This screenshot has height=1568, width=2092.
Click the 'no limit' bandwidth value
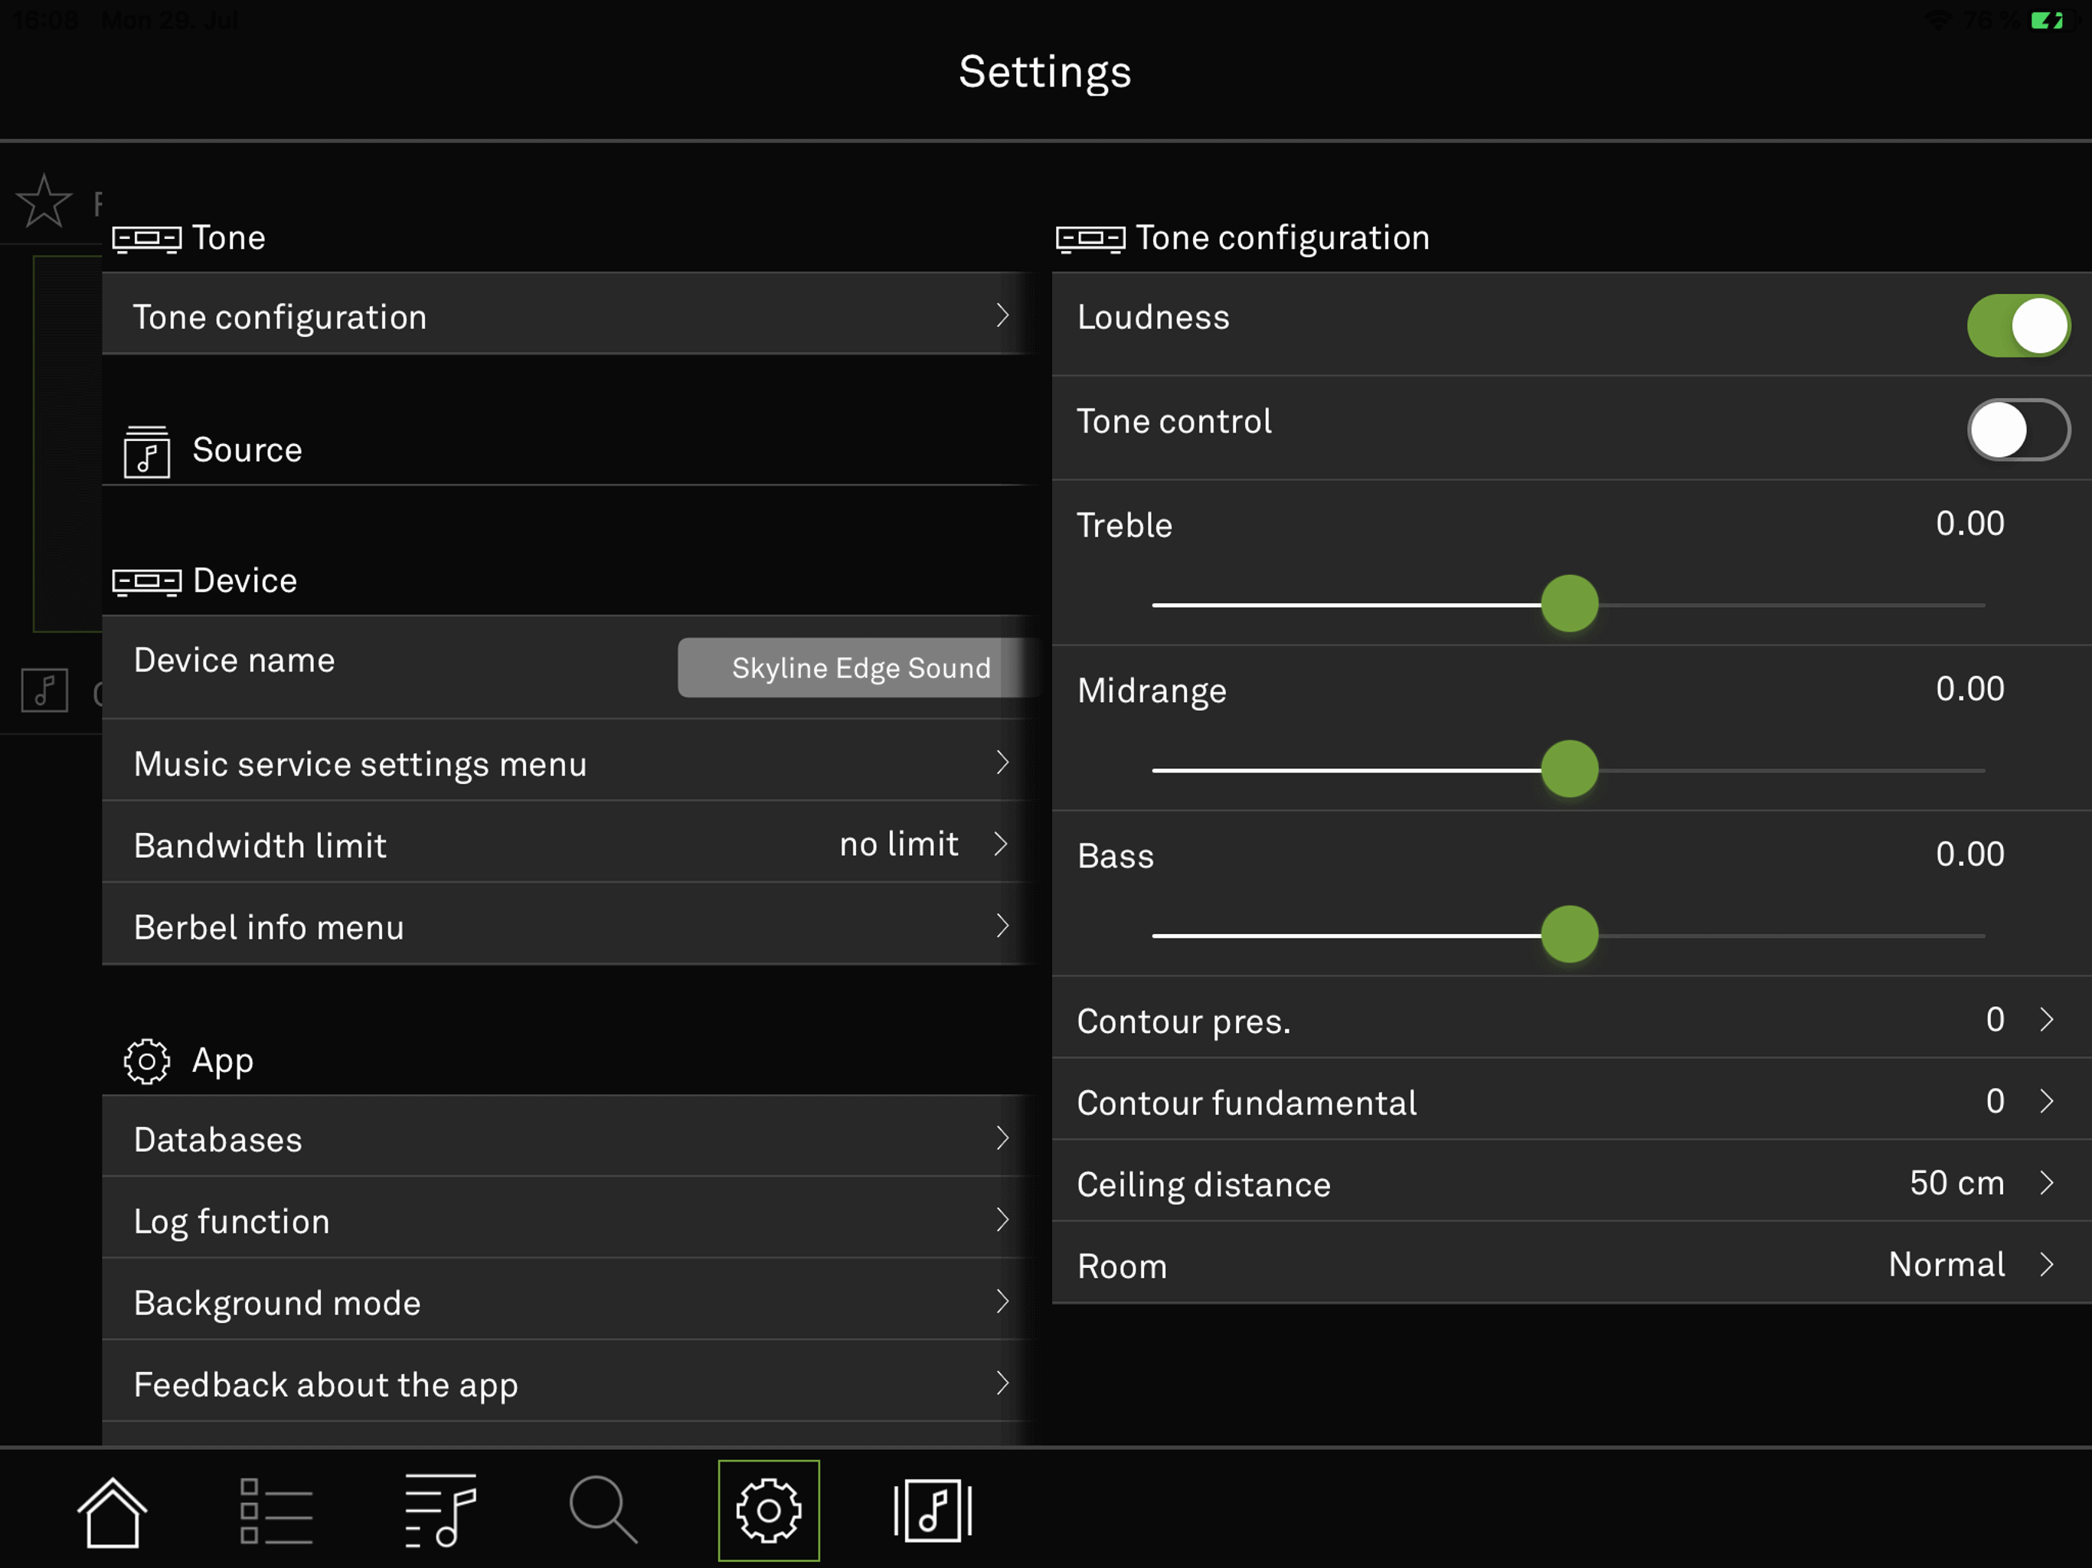click(898, 844)
